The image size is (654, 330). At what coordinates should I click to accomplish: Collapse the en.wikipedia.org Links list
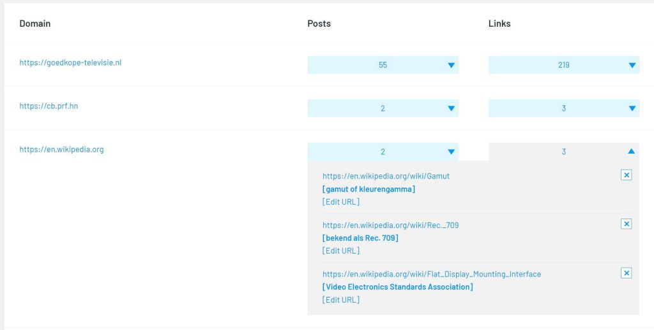click(563, 152)
